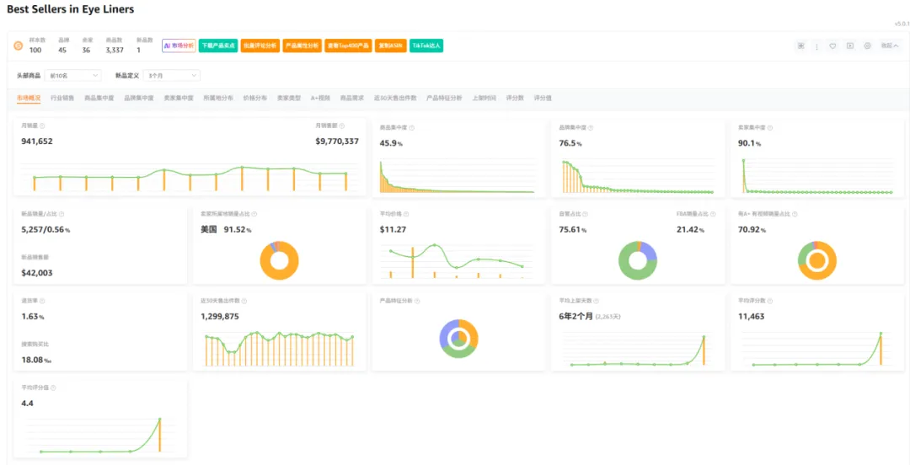Click the heart favorite icon
The image size is (910, 465).
tap(832, 45)
